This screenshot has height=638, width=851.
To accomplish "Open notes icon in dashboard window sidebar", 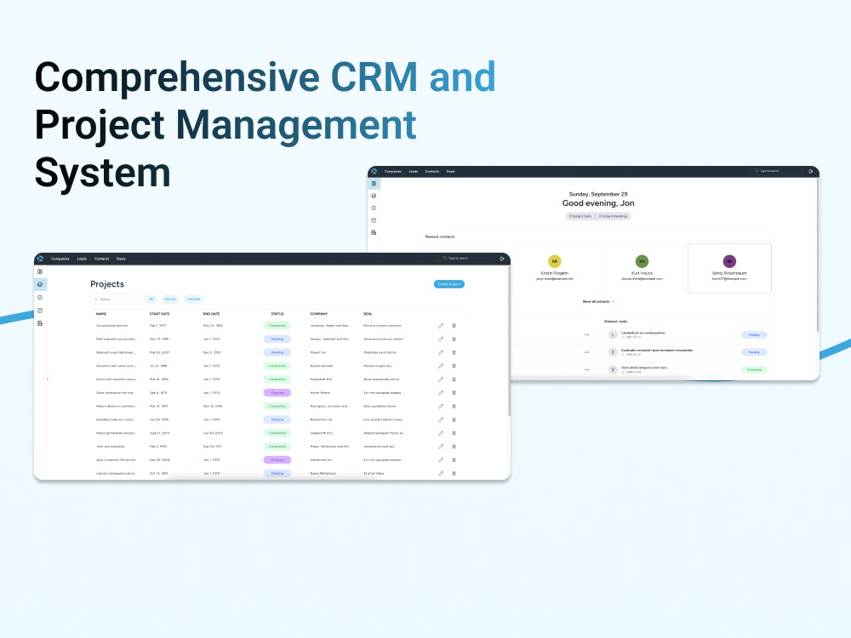I will (x=374, y=232).
